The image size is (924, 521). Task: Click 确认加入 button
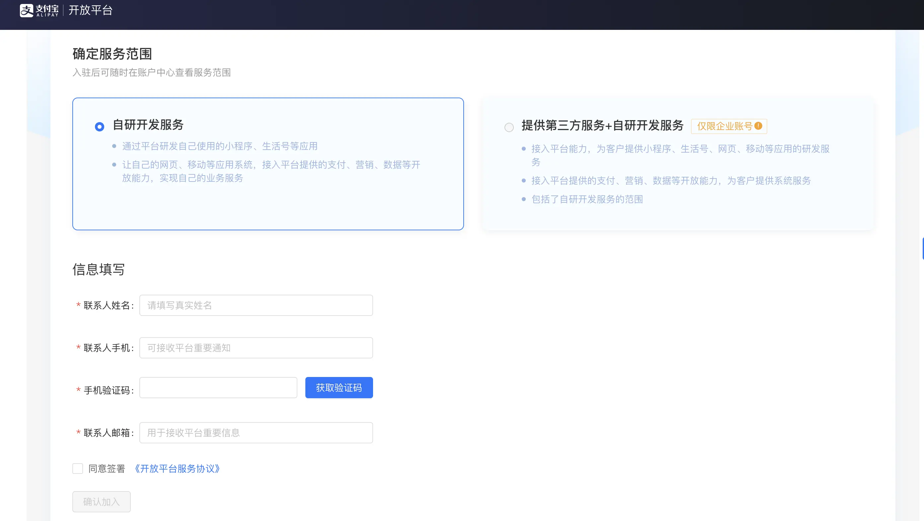coord(102,501)
